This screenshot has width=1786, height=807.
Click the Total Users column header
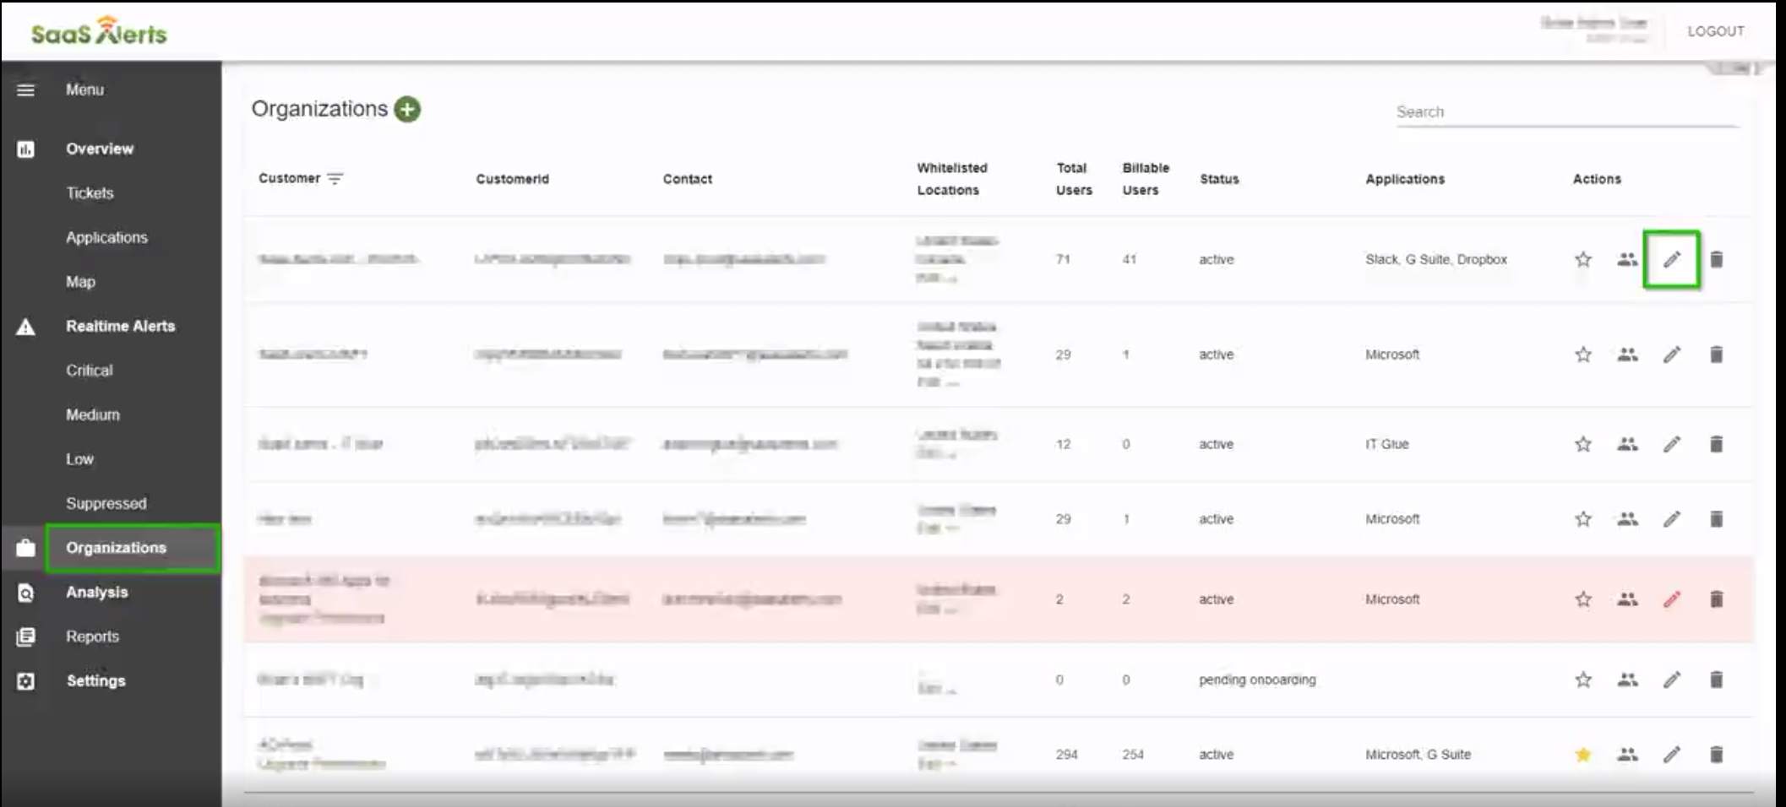[1074, 179]
